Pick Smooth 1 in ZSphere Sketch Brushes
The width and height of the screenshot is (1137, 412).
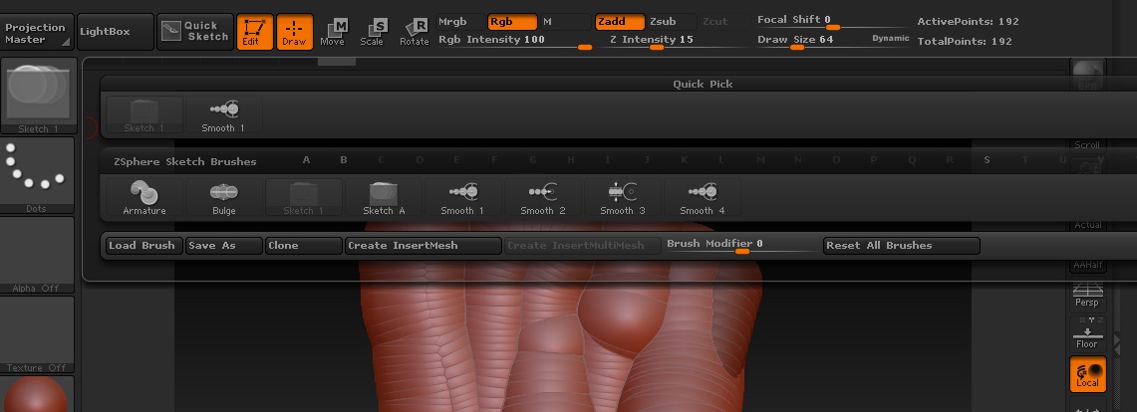coord(463,198)
